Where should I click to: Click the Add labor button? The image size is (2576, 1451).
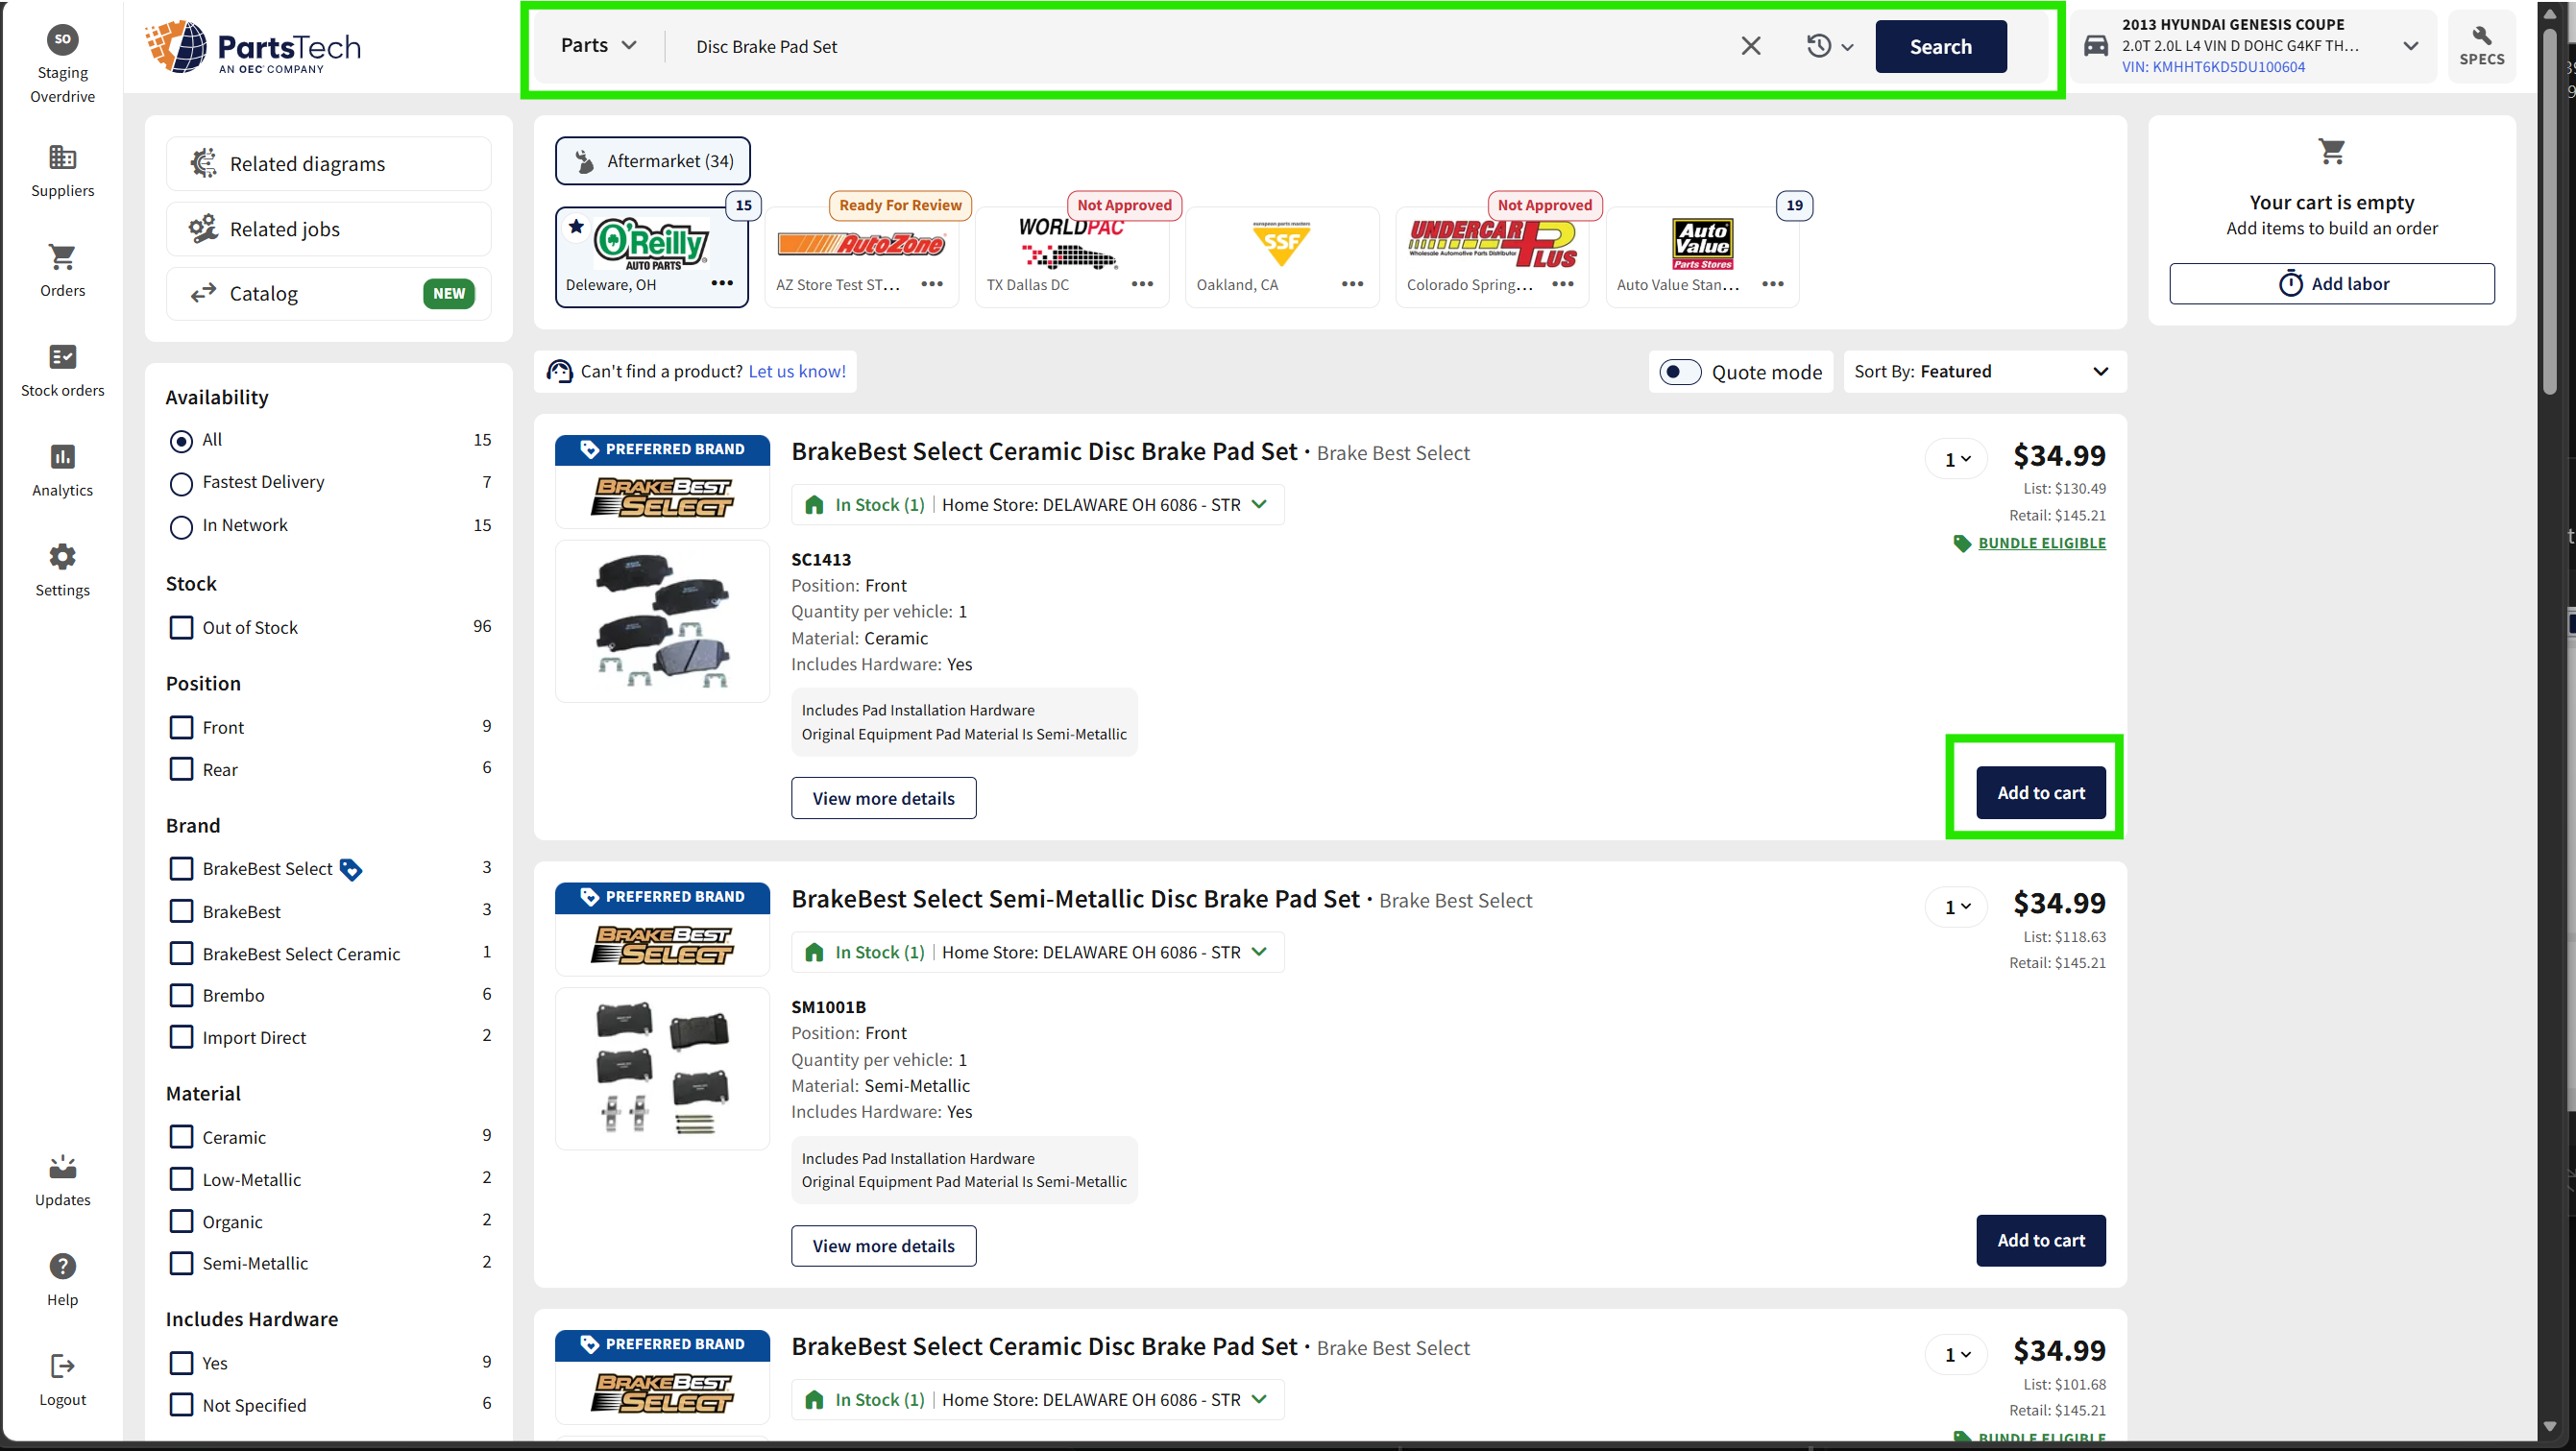pos(2331,284)
